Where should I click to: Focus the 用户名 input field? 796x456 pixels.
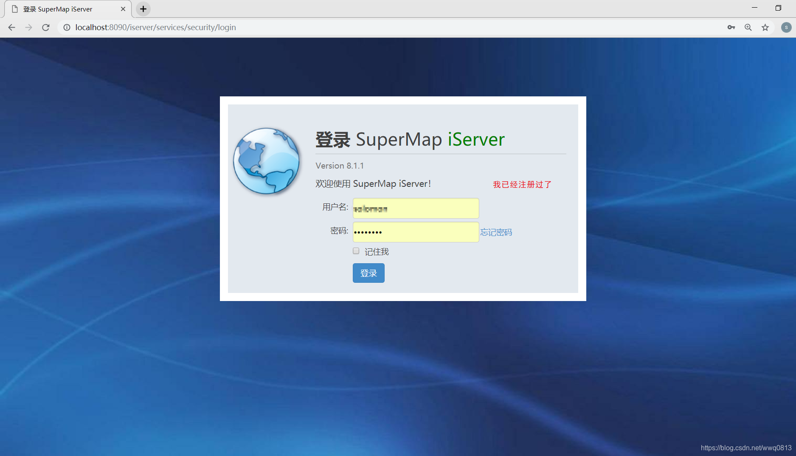416,208
